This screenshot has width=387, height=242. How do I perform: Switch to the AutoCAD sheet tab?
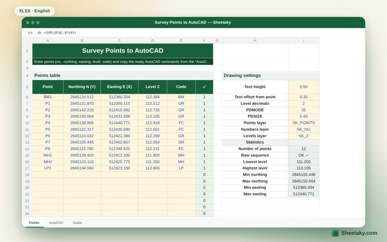tap(56, 222)
